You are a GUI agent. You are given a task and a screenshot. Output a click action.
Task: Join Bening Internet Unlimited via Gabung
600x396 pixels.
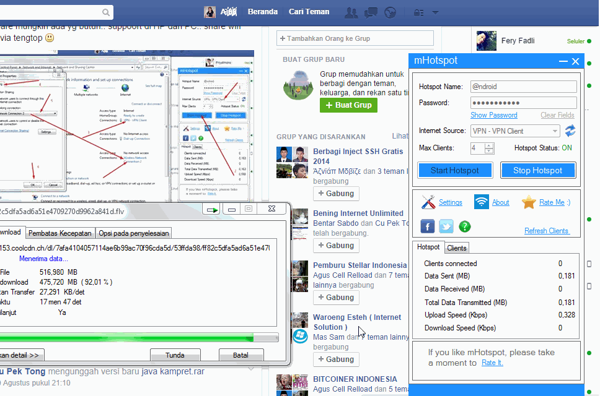pyautogui.click(x=336, y=245)
